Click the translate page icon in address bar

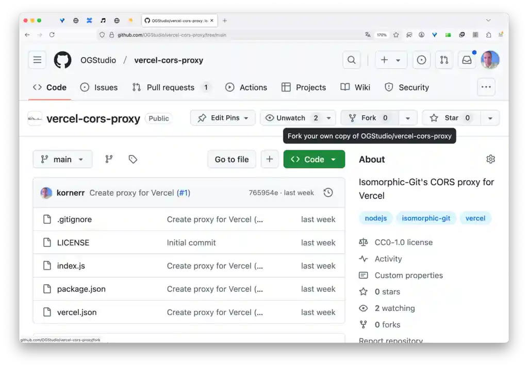(x=368, y=34)
